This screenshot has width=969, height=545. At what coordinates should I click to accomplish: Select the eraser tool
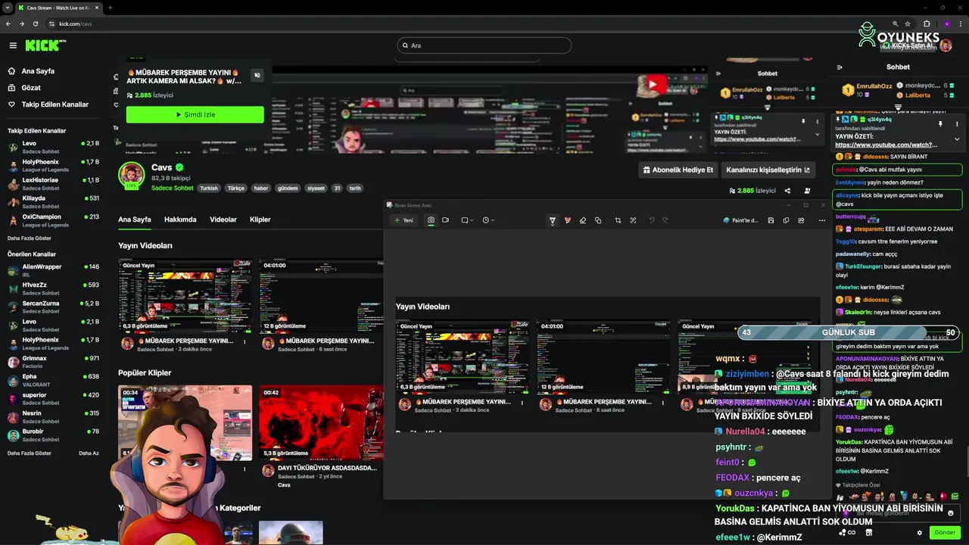pyautogui.click(x=583, y=220)
